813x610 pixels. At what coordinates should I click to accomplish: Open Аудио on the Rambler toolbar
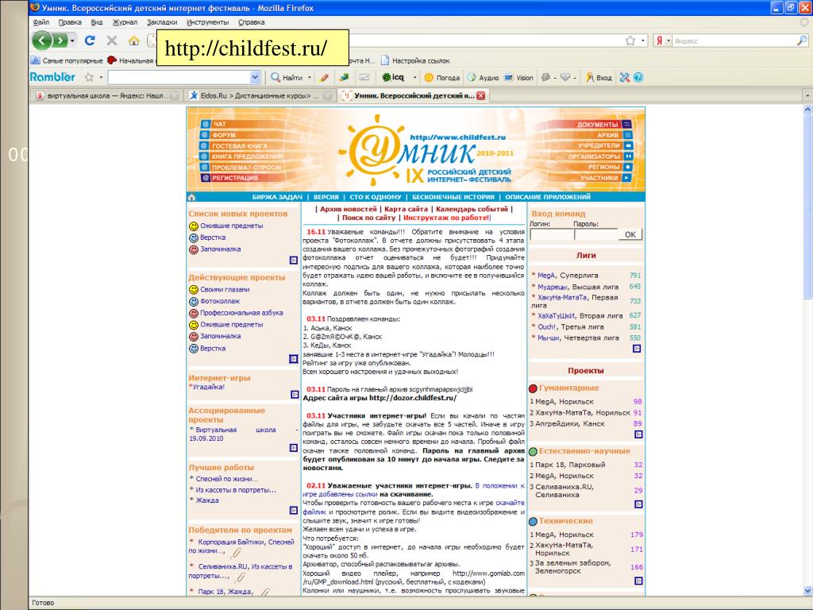484,77
